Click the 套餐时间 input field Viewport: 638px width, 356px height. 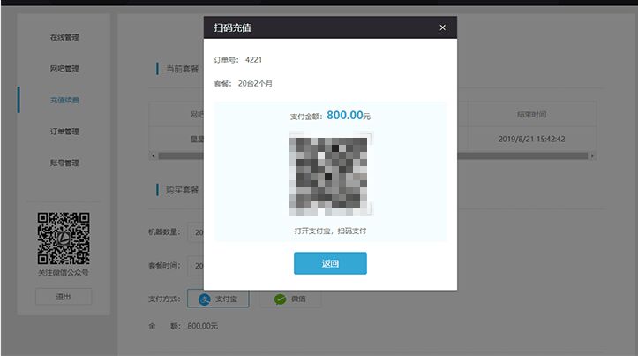(196, 266)
